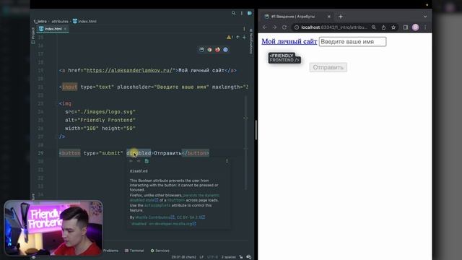Screen dimensions: 462x260
Task: Open Mozilla Contributors link
Action: click(x=154, y=217)
